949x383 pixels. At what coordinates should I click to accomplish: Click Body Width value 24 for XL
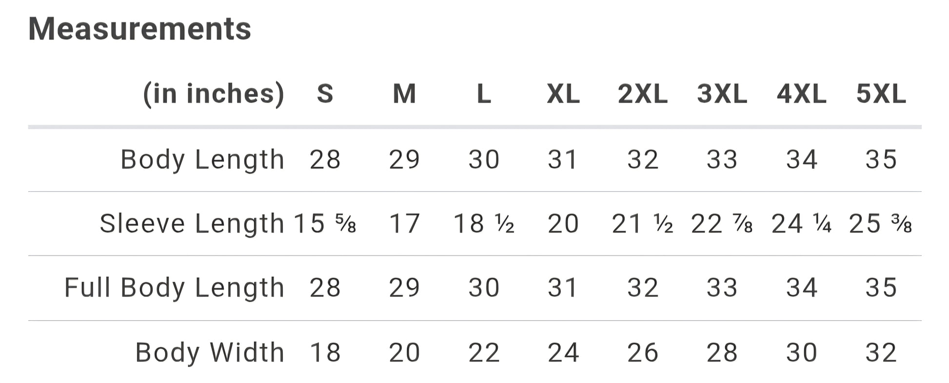coord(563,353)
